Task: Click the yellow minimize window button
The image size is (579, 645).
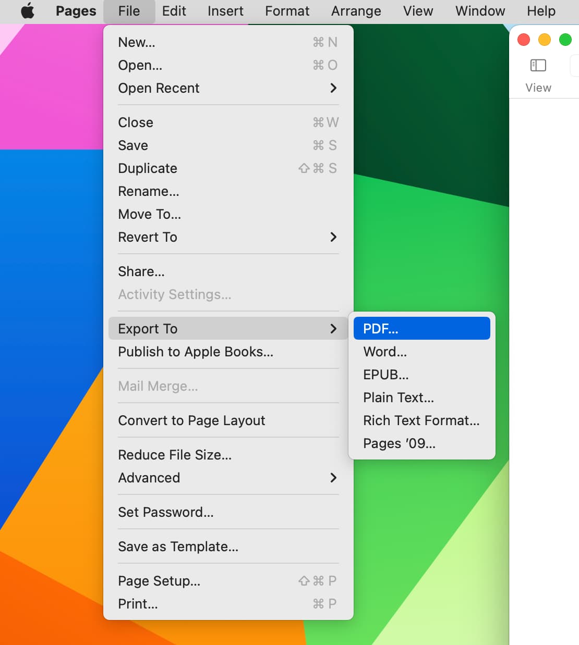Action: 545,40
